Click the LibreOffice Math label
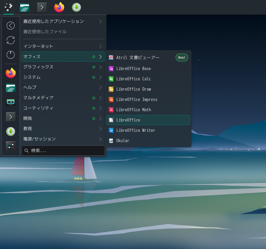This screenshot has width=266, height=249. (134, 110)
